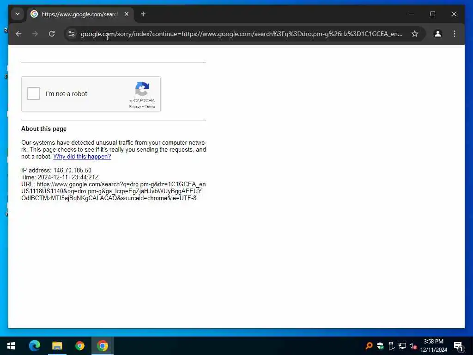473x355 pixels.
Task: Minimize the Chrome window
Action: [412, 14]
